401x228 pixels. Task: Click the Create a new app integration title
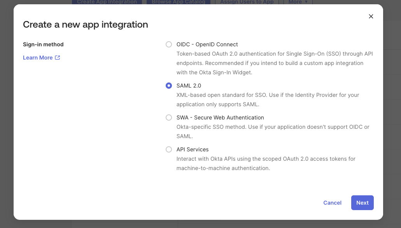pos(86,25)
